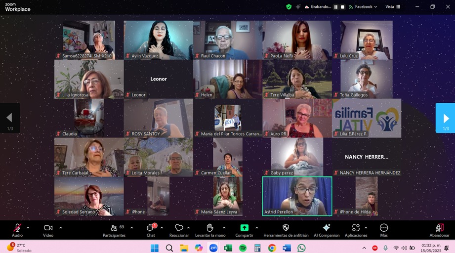Open the Chat panel
Screen dimensions: 455x253
pyautogui.click(x=151, y=228)
